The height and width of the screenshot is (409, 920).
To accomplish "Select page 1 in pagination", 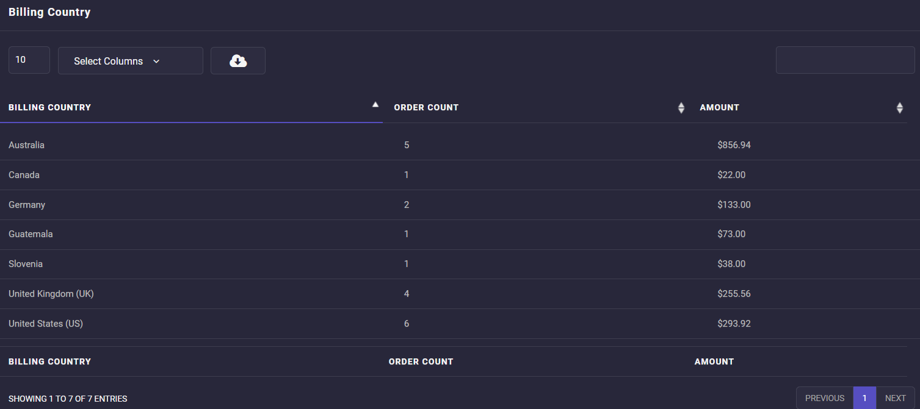I will [864, 398].
